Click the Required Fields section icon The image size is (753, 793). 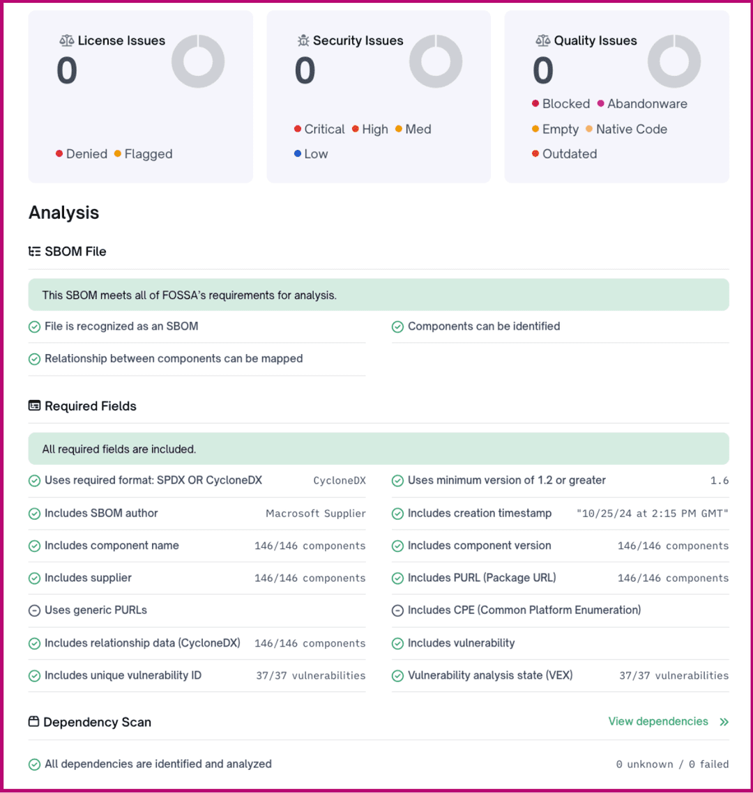pyautogui.click(x=34, y=406)
